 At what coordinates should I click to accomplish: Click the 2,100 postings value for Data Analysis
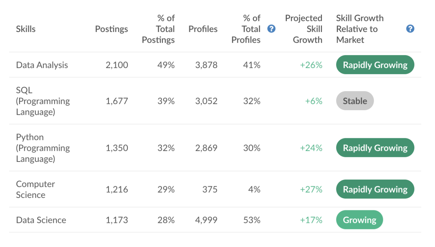point(117,65)
